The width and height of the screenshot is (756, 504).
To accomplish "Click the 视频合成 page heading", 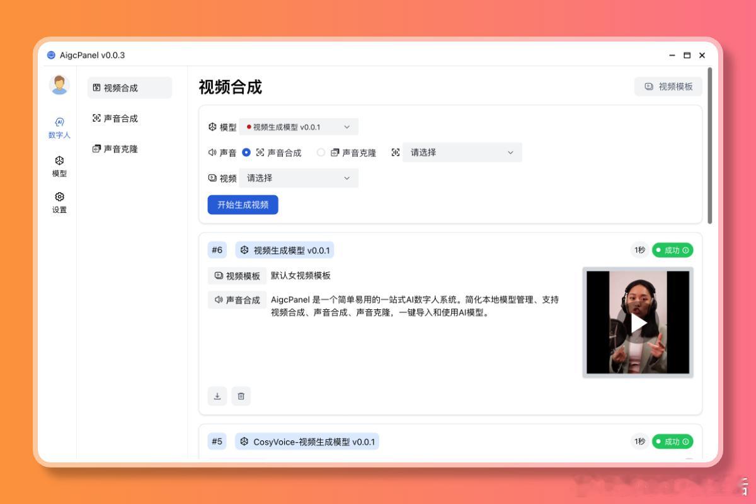I will 231,87.
